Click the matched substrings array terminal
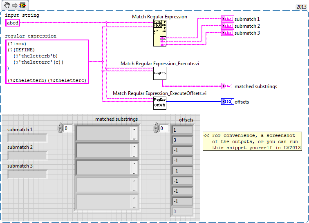The height and width of the screenshot is (223, 309). [227, 86]
